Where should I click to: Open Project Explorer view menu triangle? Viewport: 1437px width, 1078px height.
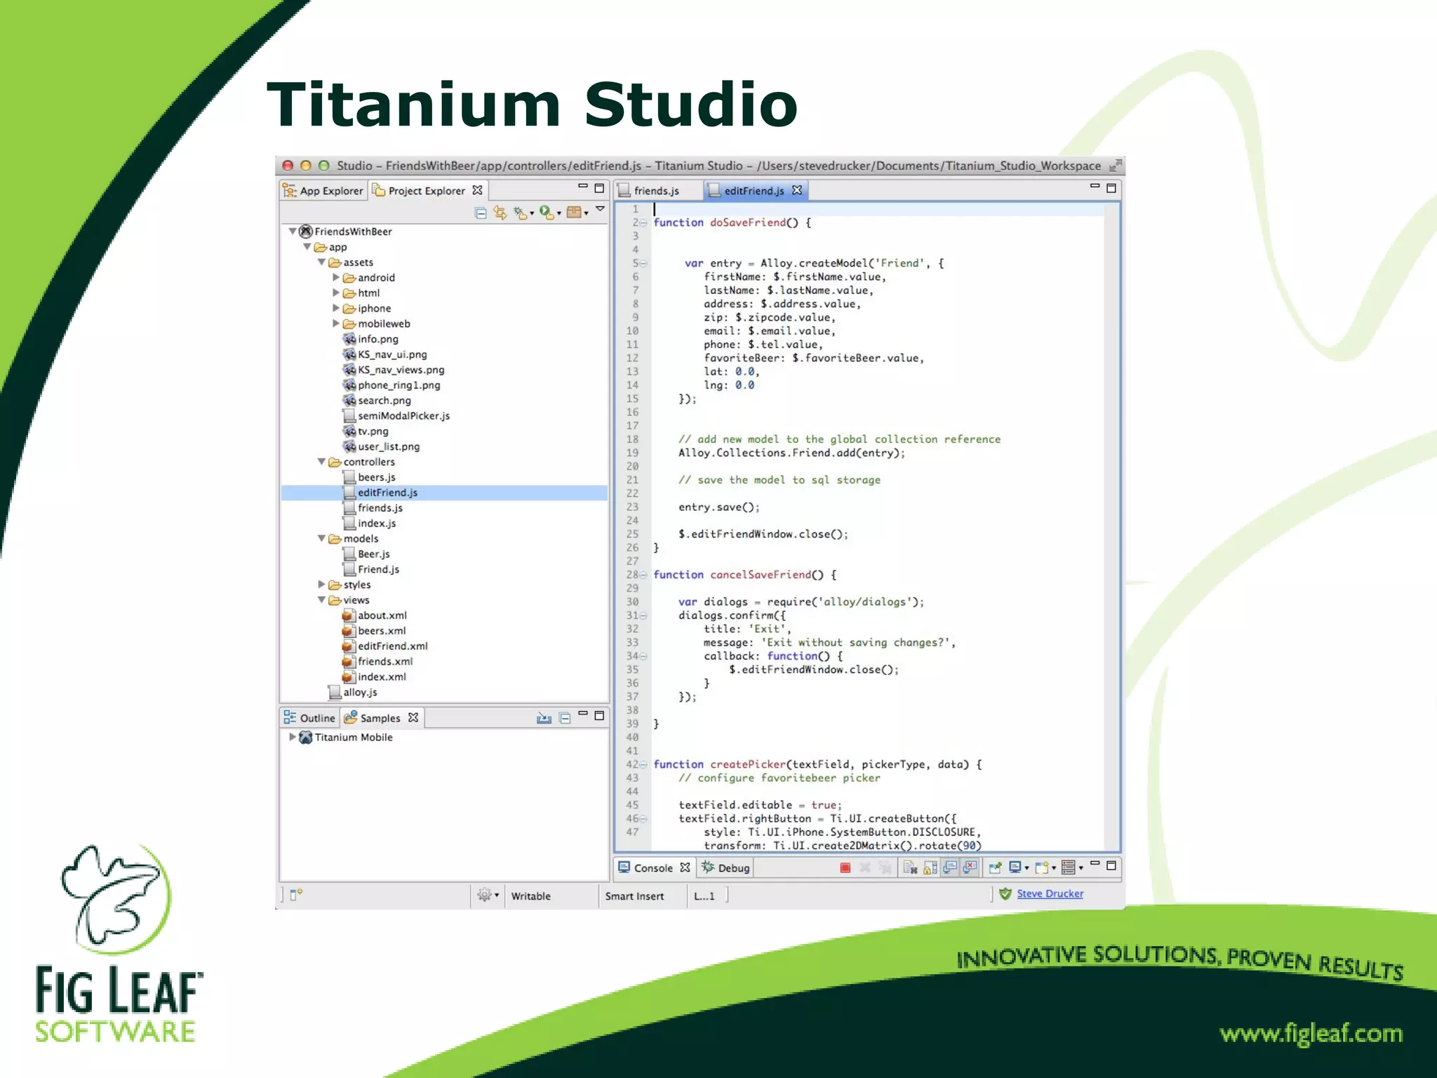tap(600, 209)
